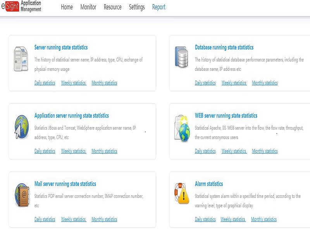Click the eSight logo icon
310x232 pixels.
[x=10, y=6]
